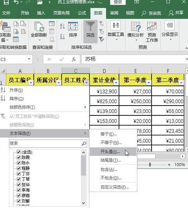The image size is (188, 208).
Task: Uncheck the 丁芬 checkbox
Action: coord(19,173)
